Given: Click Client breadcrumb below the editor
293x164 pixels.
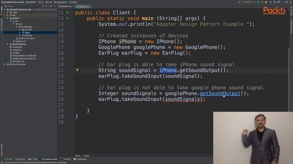Looking at the screenshot, I should click(77, 156).
